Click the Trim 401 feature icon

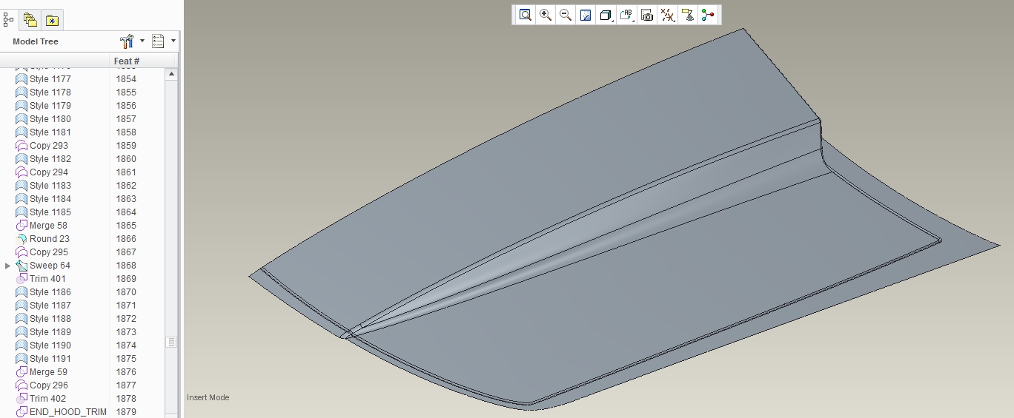pos(21,279)
